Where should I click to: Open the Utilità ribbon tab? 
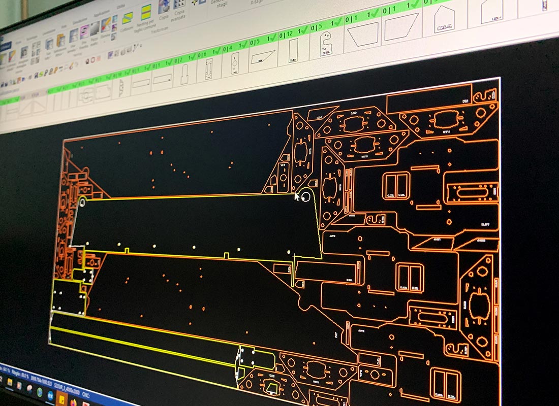120,7
